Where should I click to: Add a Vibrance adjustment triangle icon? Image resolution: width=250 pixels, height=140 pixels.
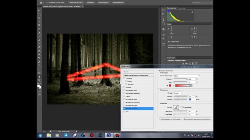tap(196, 63)
